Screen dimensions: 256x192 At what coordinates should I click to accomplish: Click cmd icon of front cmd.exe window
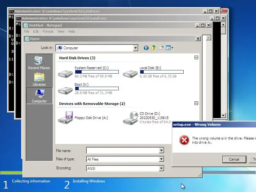18,19
